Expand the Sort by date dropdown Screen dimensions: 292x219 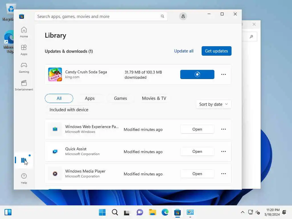(214, 104)
